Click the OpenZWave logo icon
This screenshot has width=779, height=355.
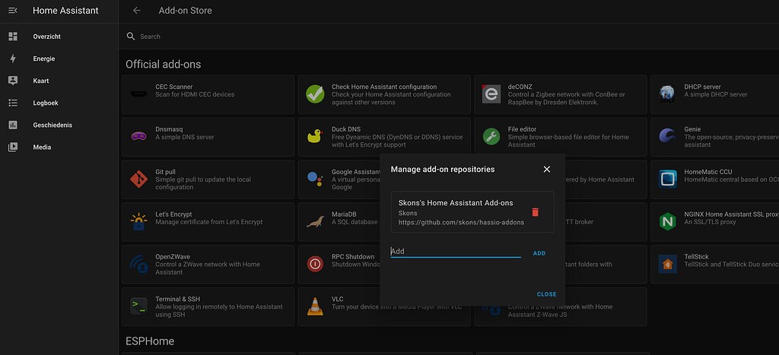click(138, 264)
